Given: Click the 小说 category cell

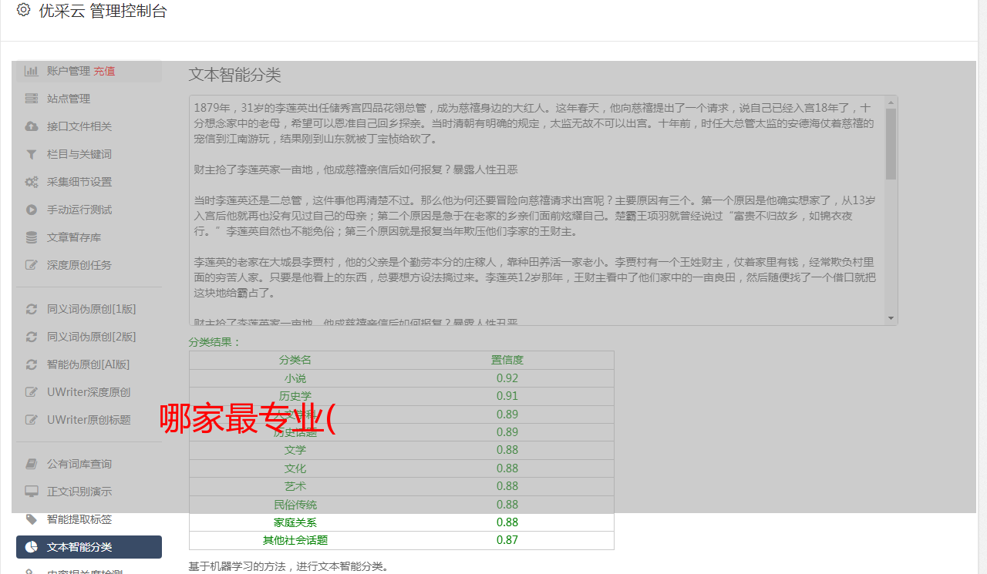Looking at the screenshot, I should point(295,378).
